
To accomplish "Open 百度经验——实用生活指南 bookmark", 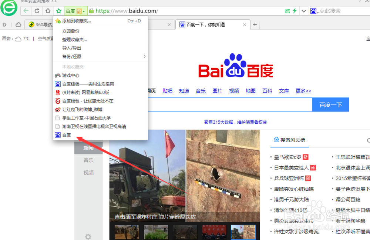I will pyautogui.click(x=101, y=84).
